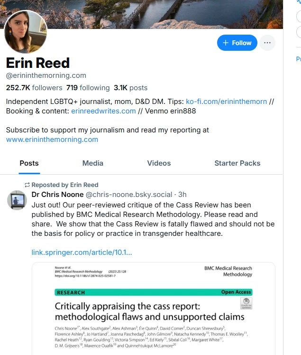Click the @chris-noone.bsky.social handle

click(129, 195)
